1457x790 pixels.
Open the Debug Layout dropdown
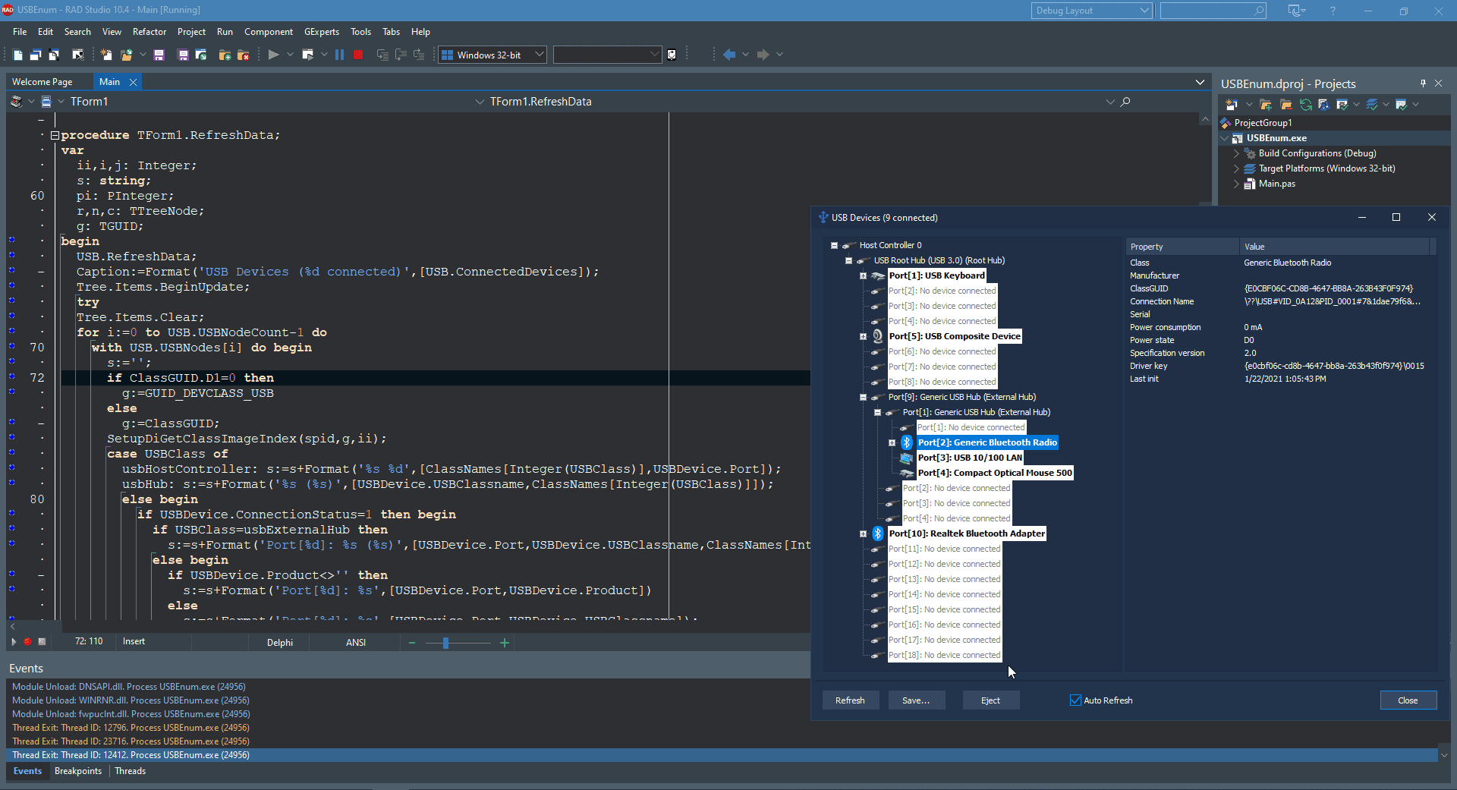1144,11
